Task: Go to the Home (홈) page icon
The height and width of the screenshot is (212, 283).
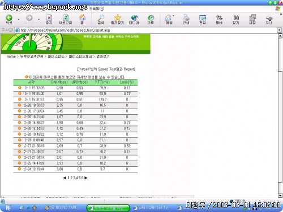Action: pyautogui.click(x=82, y=19)
